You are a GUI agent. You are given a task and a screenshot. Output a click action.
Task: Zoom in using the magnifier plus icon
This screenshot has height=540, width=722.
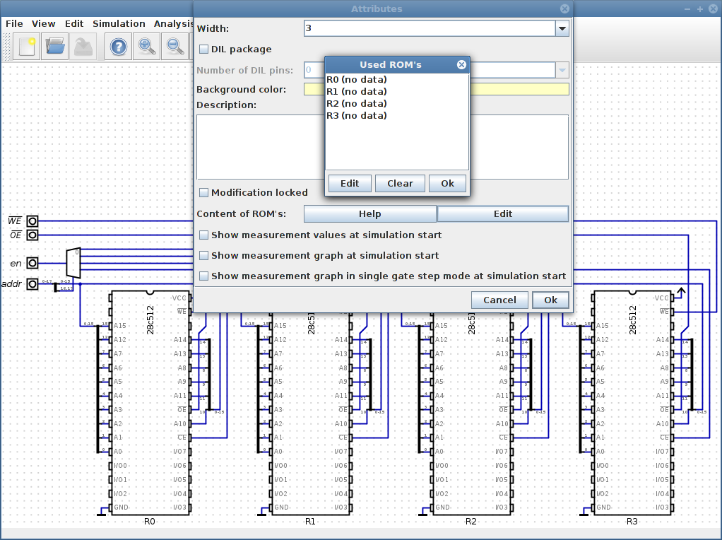pos(146,46)
